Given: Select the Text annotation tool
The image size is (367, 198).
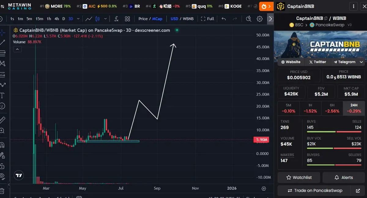Looking at the screenshot, I should [x=2, y=95].
